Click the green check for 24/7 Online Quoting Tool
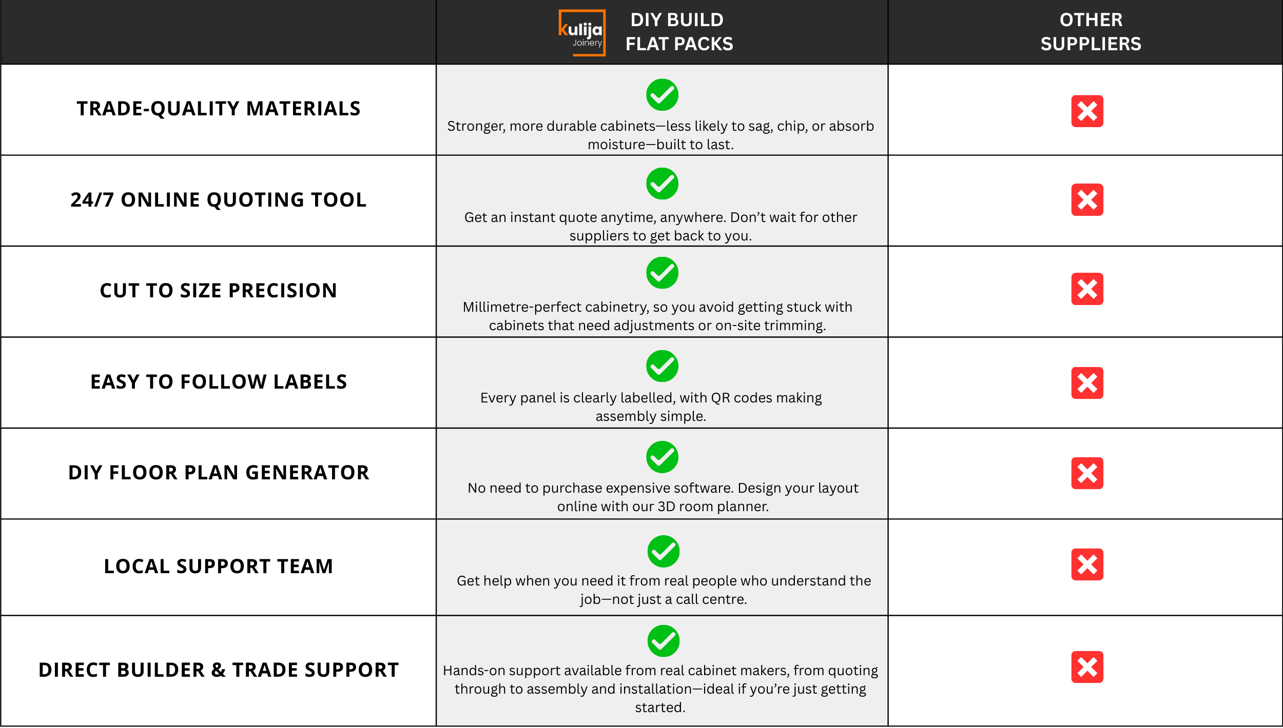 (662, 184)
